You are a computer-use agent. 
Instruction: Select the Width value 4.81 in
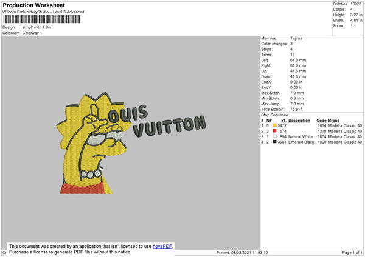[x=356, y=21]
